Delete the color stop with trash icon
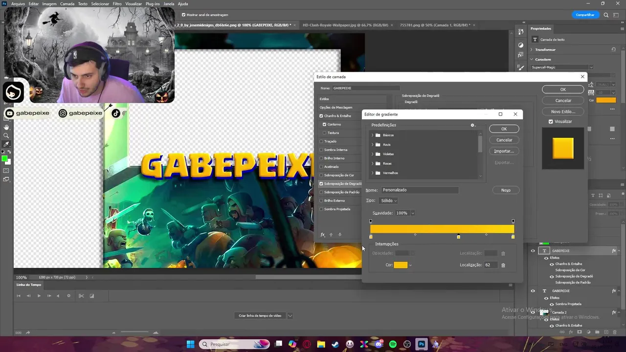The width and height of the screenshot is (626, 352). point(503,265)
